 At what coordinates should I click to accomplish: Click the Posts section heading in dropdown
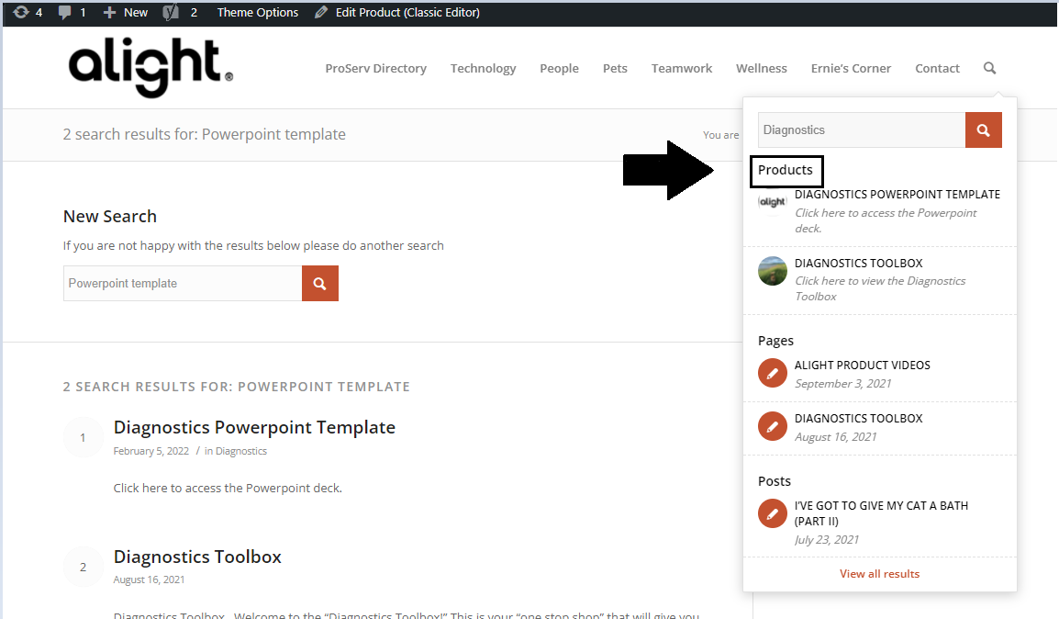[x=774, y=481]
